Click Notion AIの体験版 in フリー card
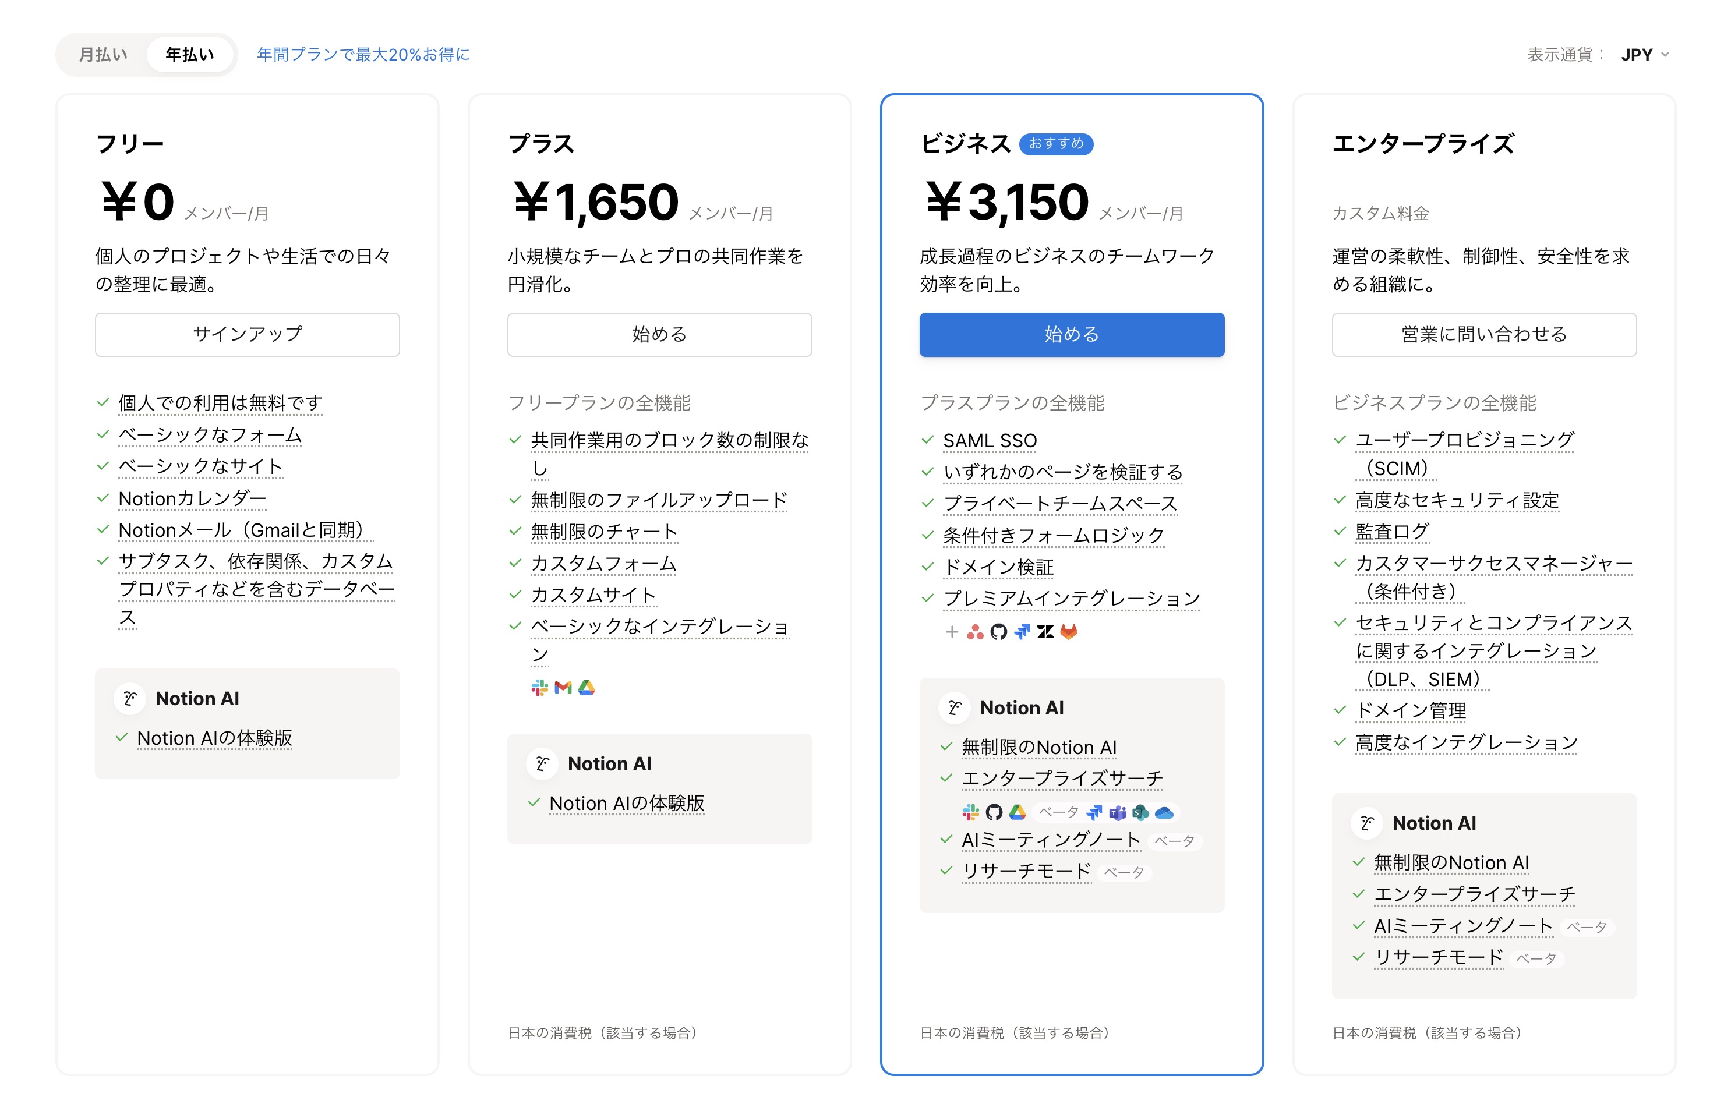Screen dimensions: 1717x1111 [x=215, y=738]
